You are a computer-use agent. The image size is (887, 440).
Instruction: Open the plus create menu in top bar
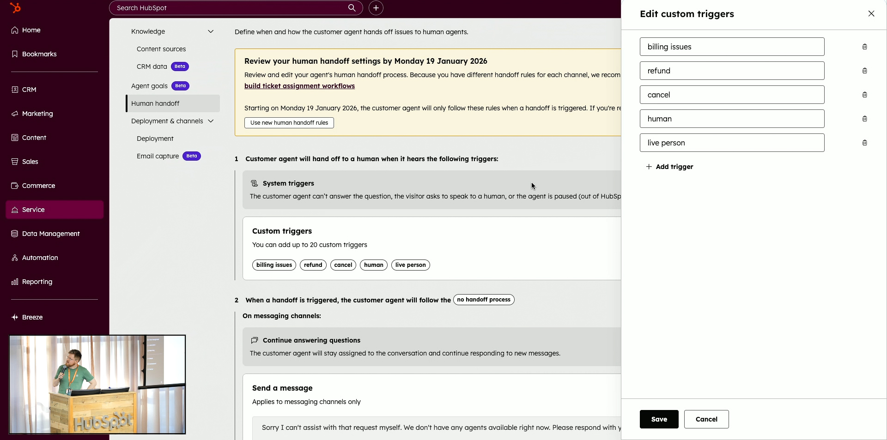pos(376,8)
